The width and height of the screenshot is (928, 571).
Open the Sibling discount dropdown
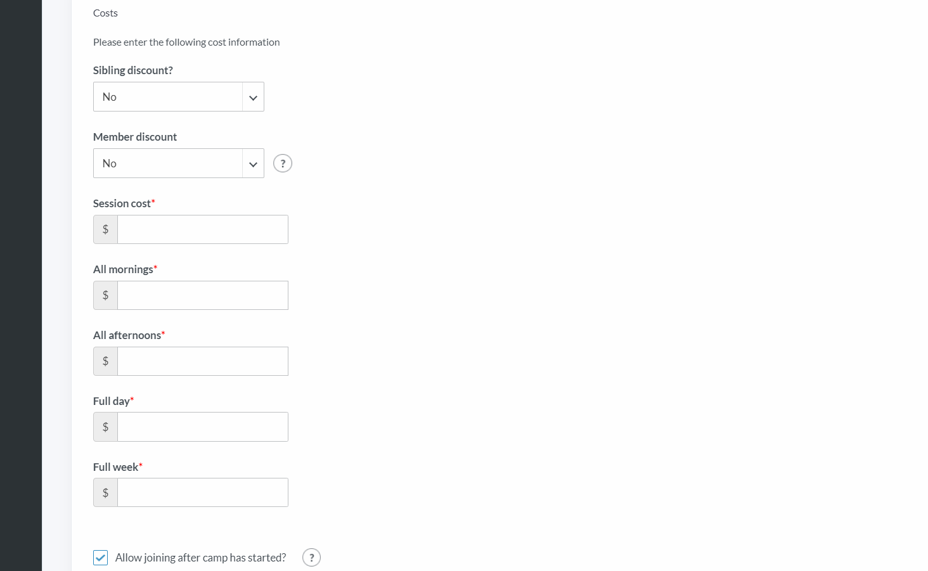click(x=179, y=97)
